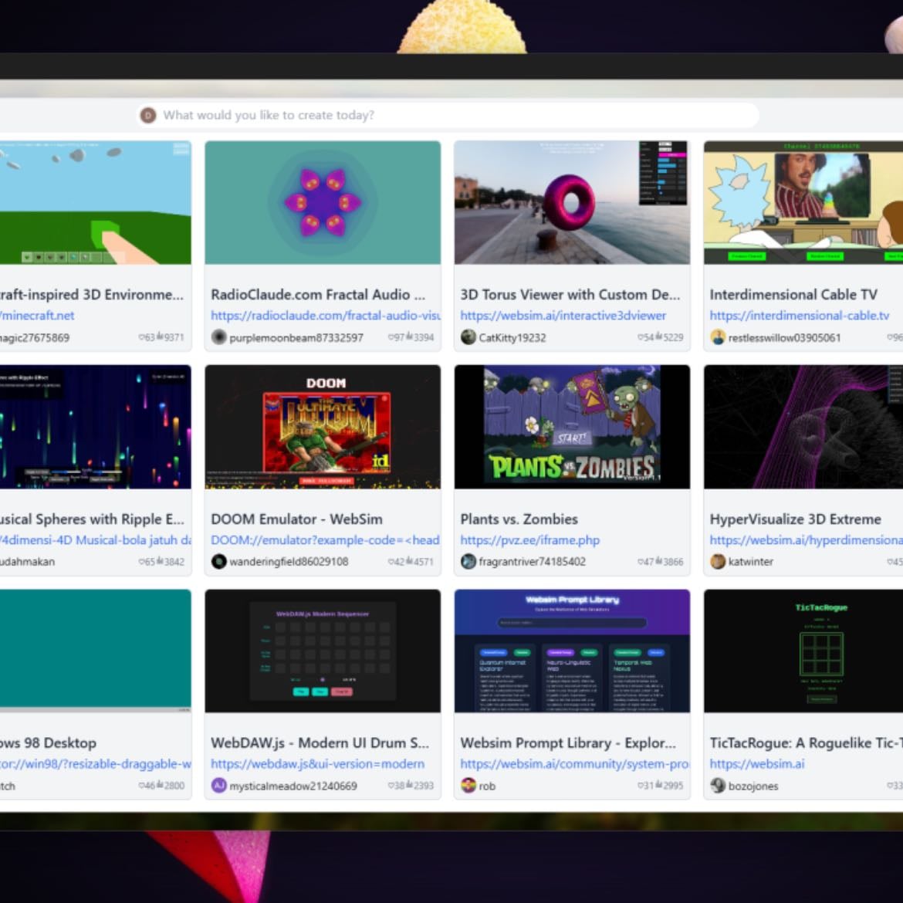
Task: Click the HyperVisualize 3D Extreme title
Action: coord(795,519)
